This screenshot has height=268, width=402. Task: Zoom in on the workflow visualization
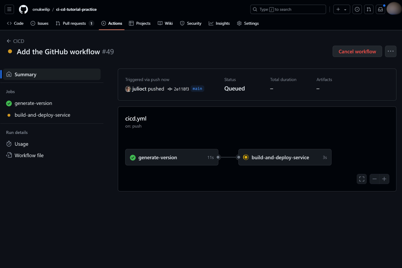[x=384, y=179]
